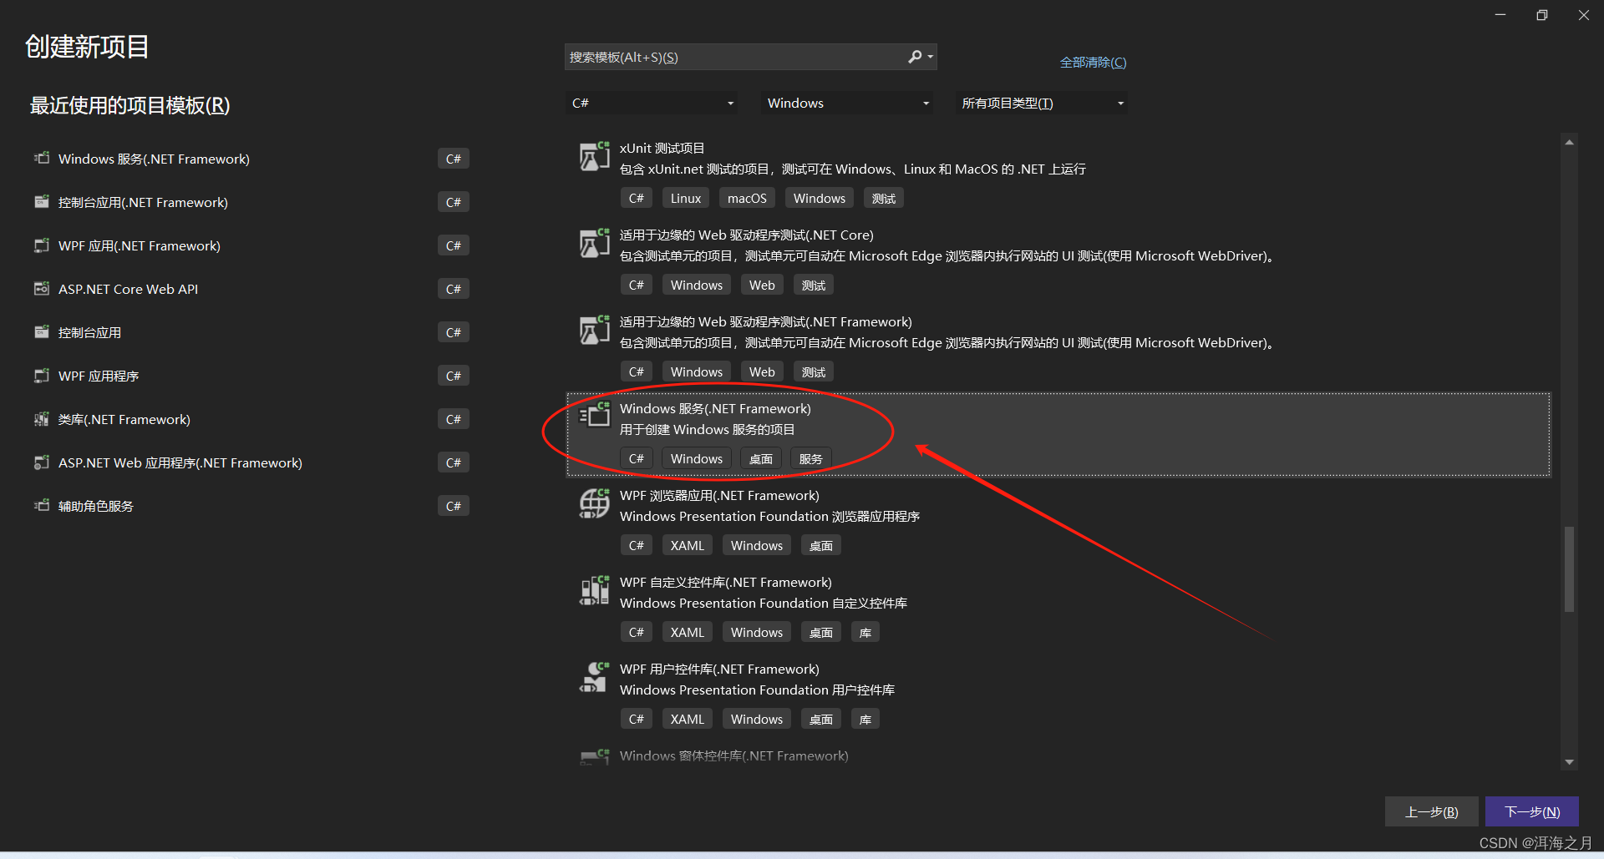
Task: Select Web 驱动程序测试(.NET Framework) template title
Action: coord(765,321)
